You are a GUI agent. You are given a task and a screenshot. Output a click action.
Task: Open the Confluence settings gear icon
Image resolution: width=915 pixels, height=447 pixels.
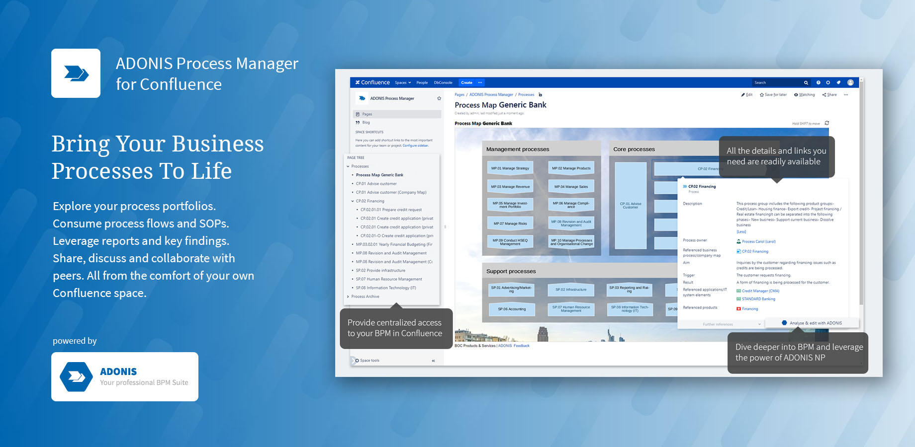click(x=828, y=82)
